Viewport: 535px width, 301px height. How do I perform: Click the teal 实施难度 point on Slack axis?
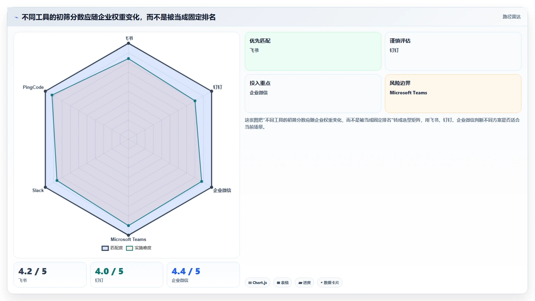click(57, 180)
